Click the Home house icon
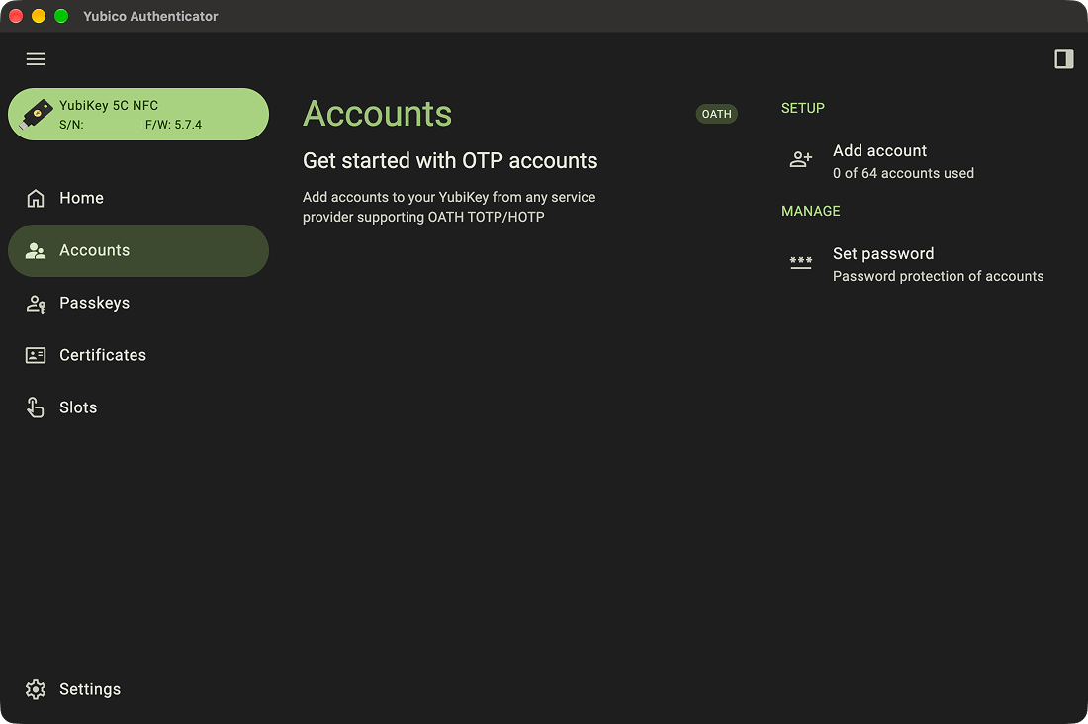1088x724 pixels. (36, 198)
